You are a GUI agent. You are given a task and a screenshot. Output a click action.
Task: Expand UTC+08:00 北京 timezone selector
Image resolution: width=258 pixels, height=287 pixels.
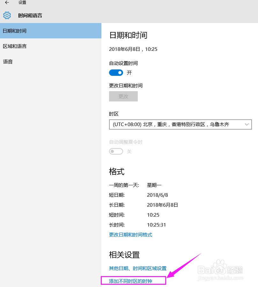click(x=181, y=124)
